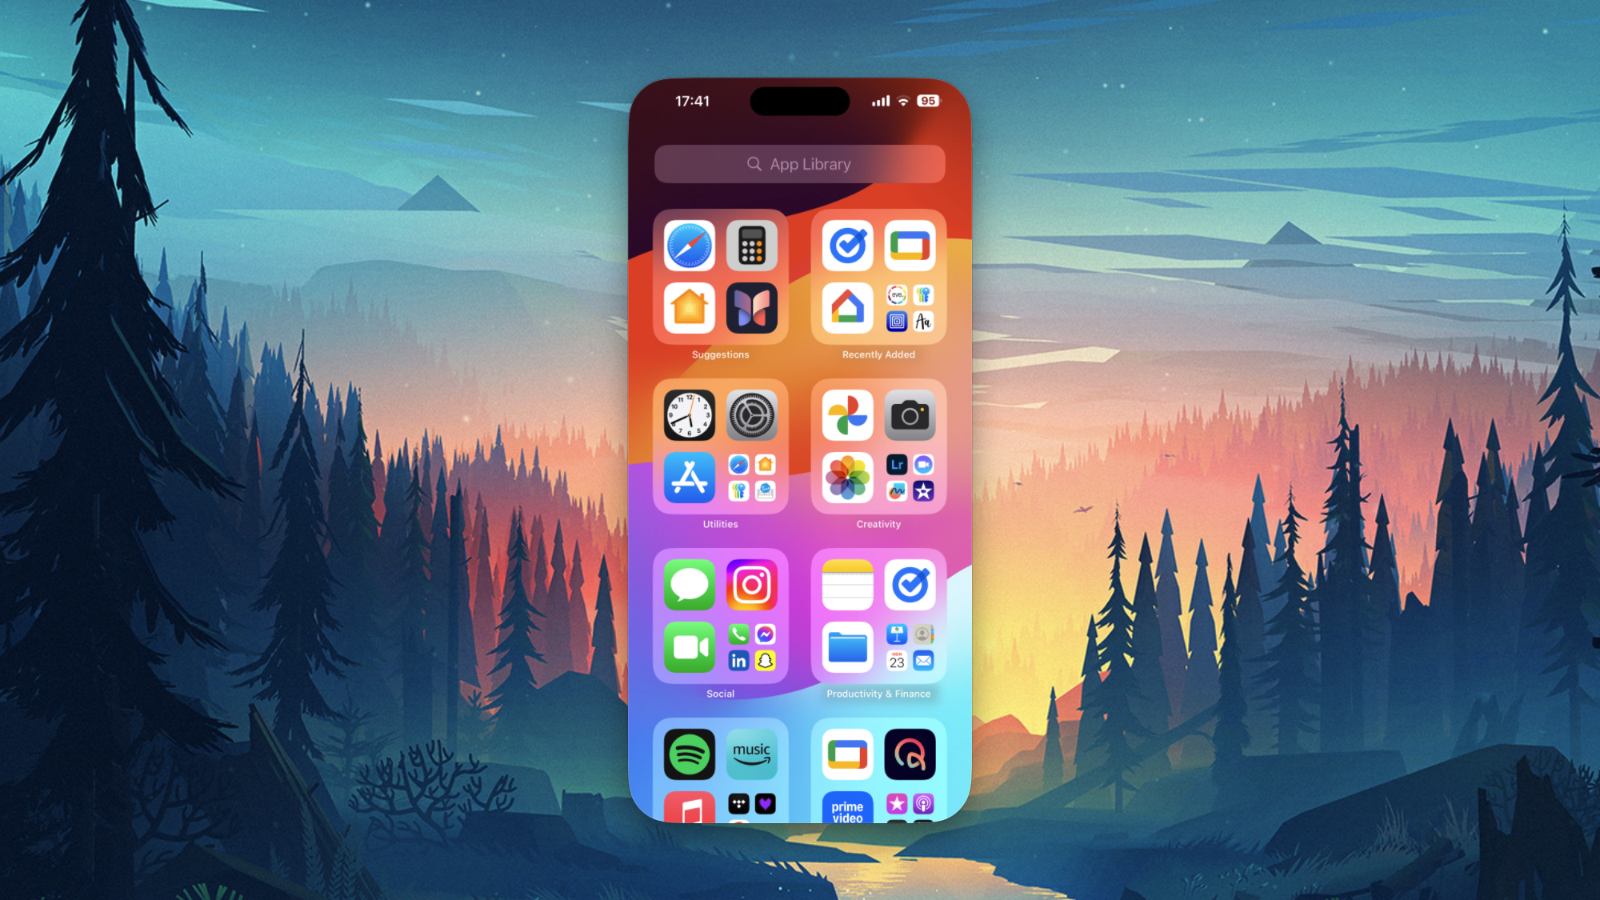Open Notion journal app
Image resolution: width=1600 pixels, height=900 pixels.
point(752,308)
